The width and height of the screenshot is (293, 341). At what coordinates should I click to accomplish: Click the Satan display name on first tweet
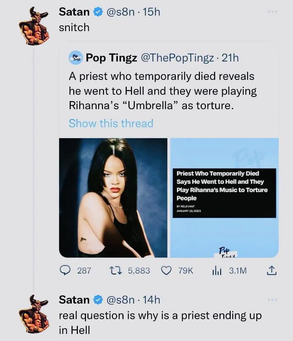(x=74, y=12)
